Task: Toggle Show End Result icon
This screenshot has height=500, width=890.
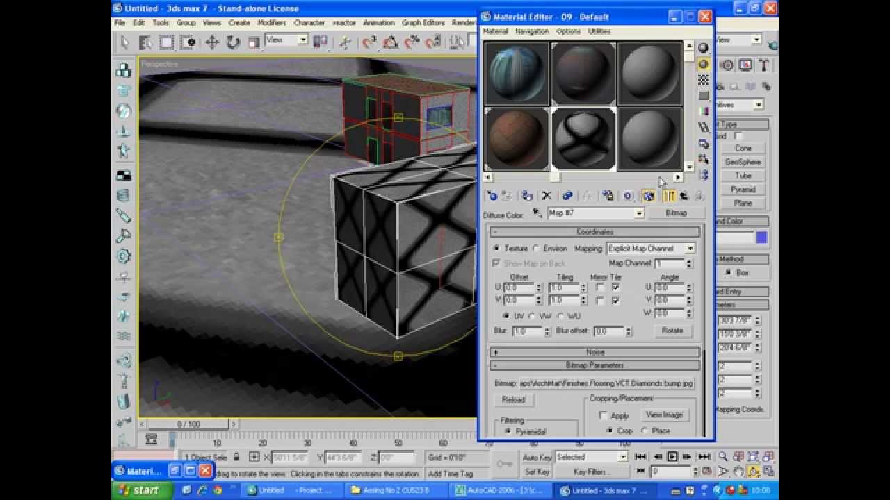Action: tap(669, 197)
